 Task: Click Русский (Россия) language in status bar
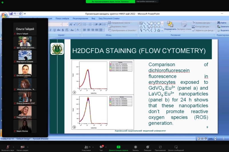tap(40, 139)
